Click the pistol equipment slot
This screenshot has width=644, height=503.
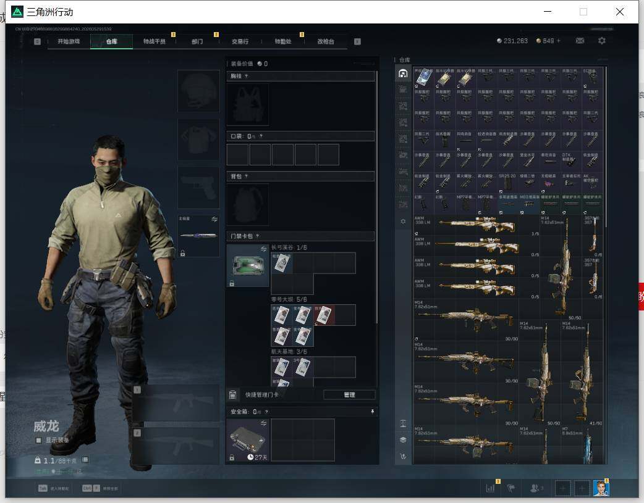(x=198, y=188)
